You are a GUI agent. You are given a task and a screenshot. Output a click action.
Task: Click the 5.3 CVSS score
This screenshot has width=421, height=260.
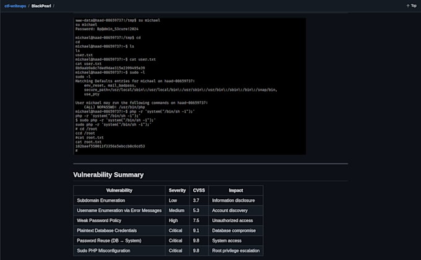(199, 210)
